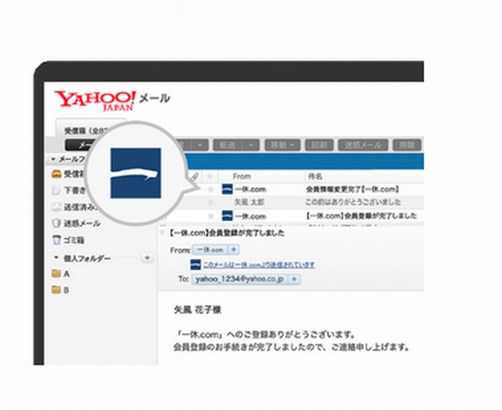Image resolution: width=502 pixels, height=410 pixels.
Task: Open message 会員情報変更完了【一休.com】
Action: [x=352, y=189]
